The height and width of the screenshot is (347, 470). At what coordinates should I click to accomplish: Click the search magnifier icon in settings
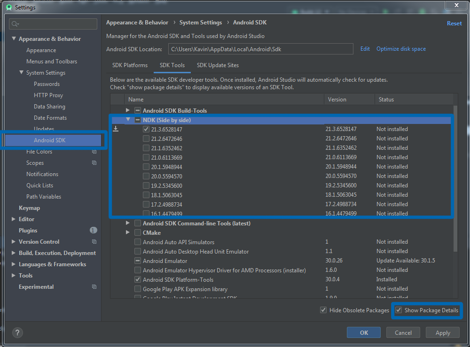coord(15,24)
